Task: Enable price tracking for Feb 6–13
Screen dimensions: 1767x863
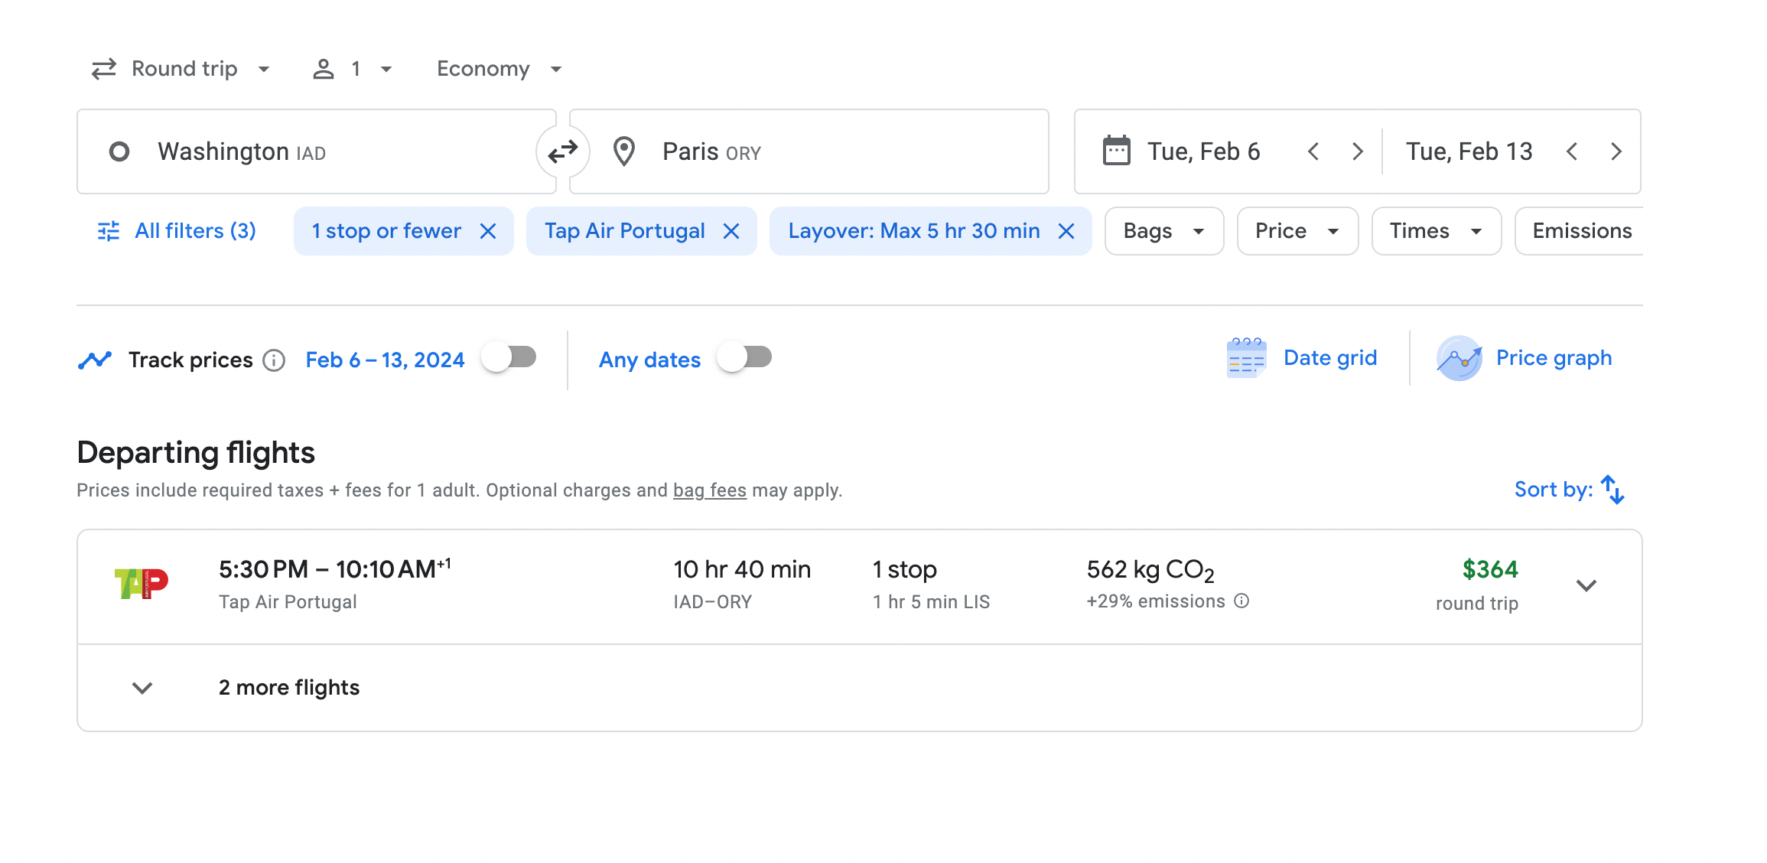Action: 509,357
